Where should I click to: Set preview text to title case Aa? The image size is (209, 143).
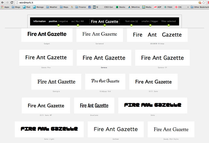pos(77,21)
